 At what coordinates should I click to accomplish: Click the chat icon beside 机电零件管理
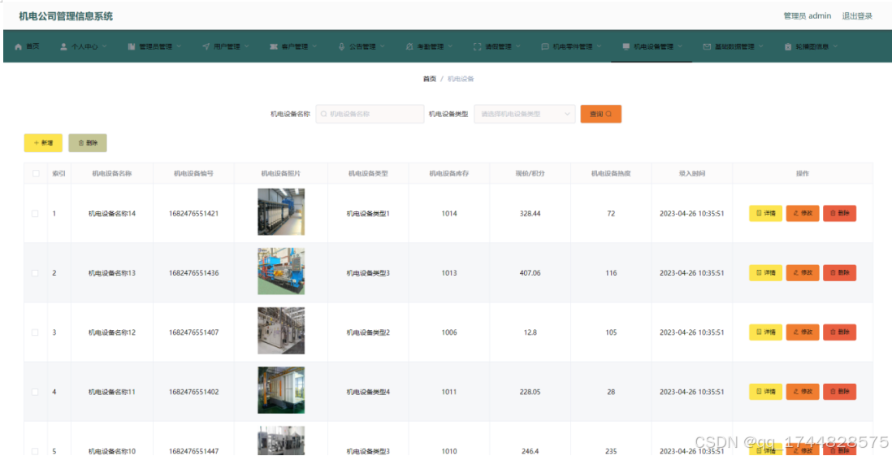545,46
